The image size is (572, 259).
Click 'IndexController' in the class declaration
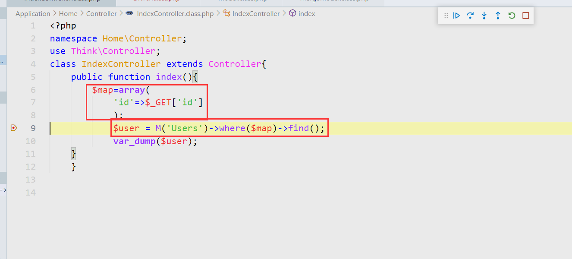coord(121,64)
